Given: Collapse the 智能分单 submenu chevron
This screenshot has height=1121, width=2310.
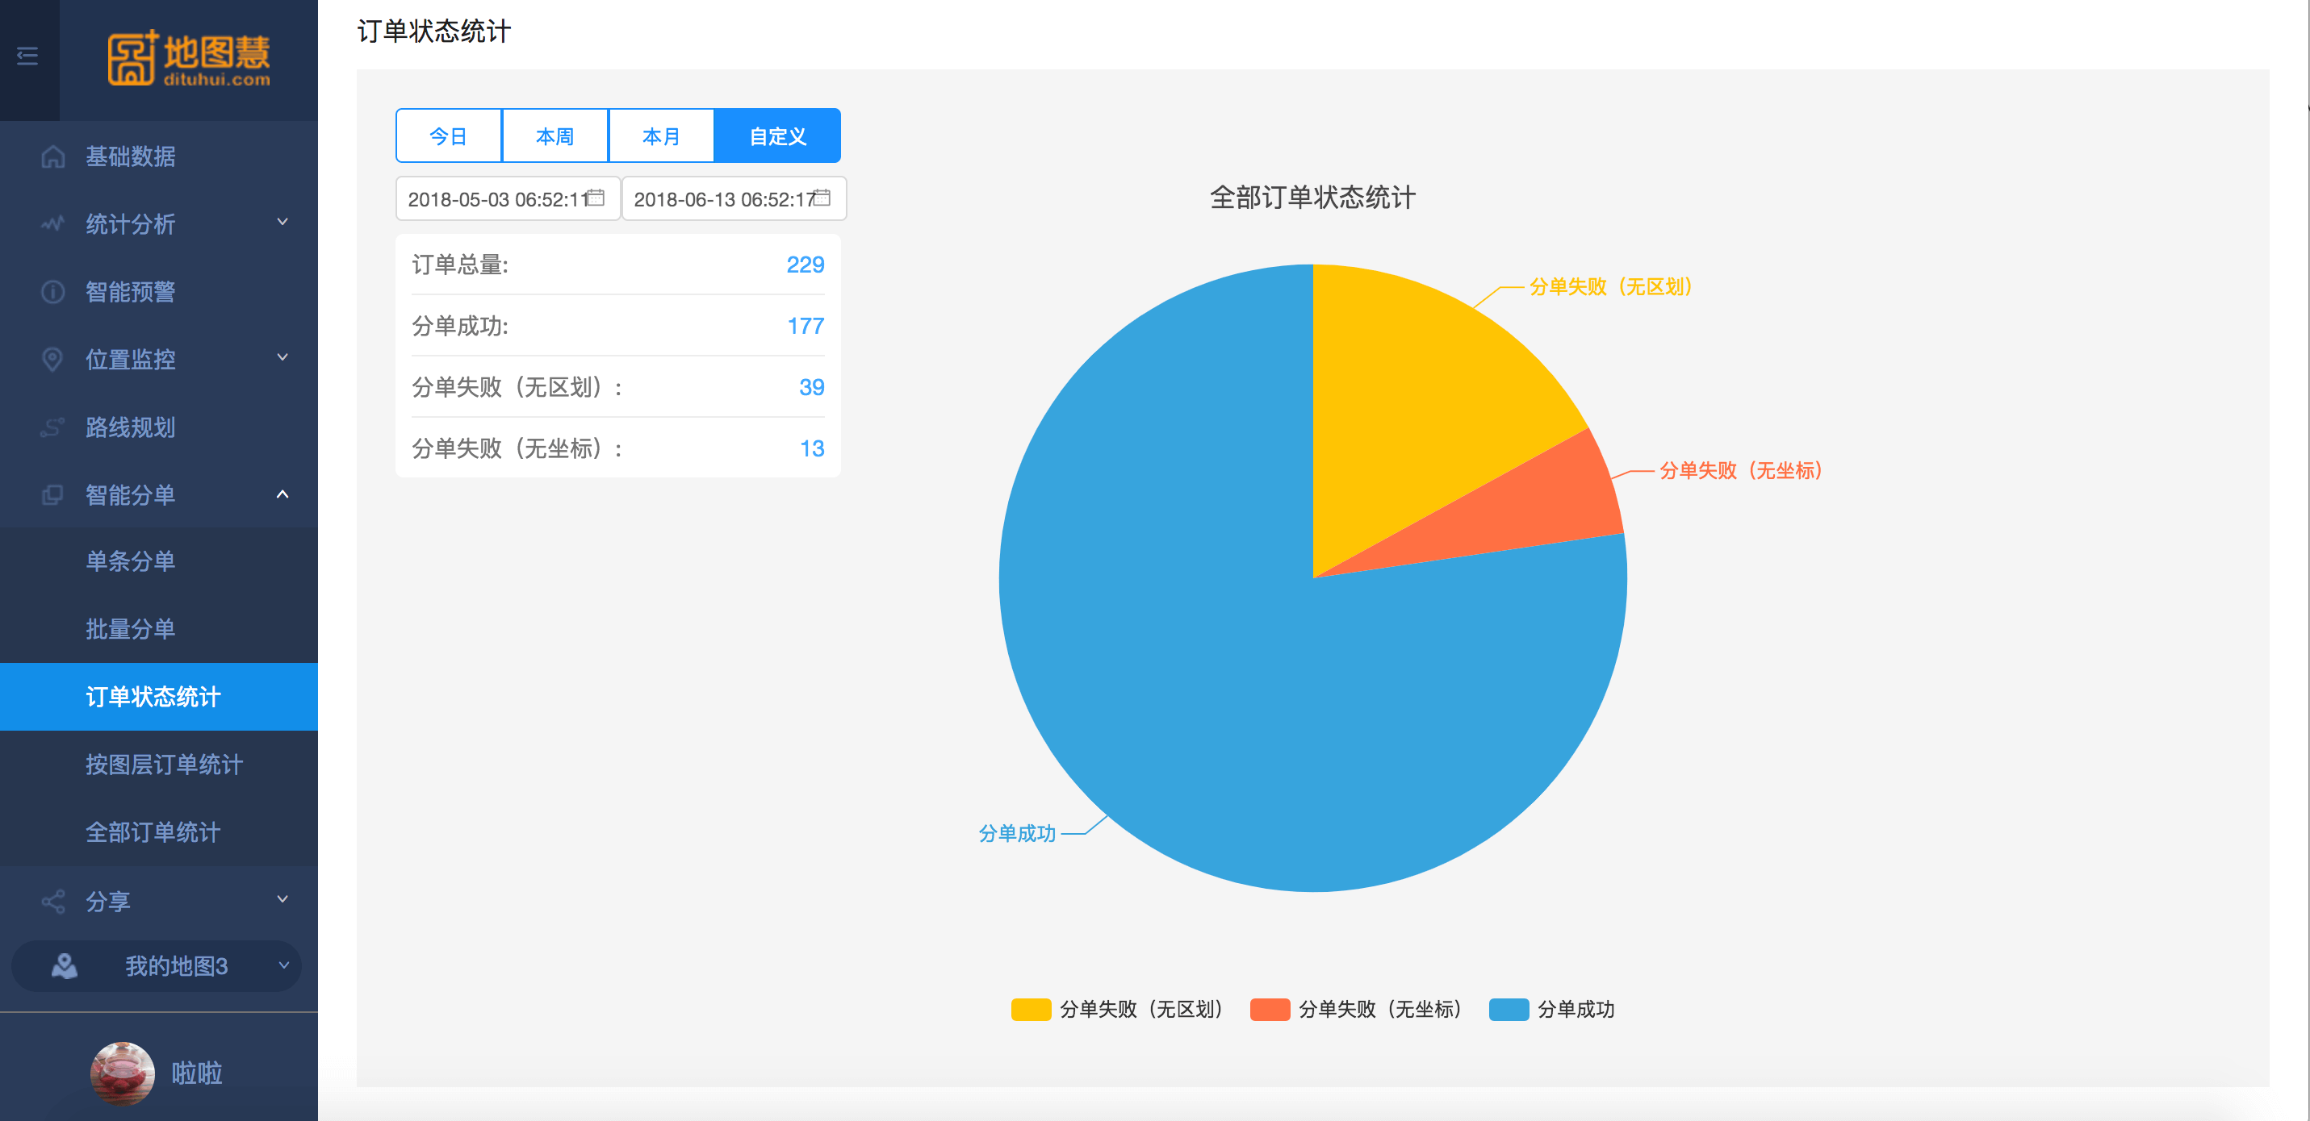Looking at the screenshot, I should (x=282, y=494).
